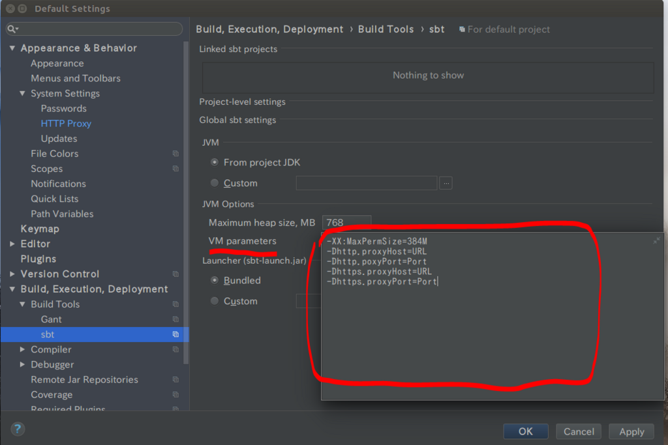Open the File Colors settings page
Viewport: 668px width, 445px height.
[55, 154]
